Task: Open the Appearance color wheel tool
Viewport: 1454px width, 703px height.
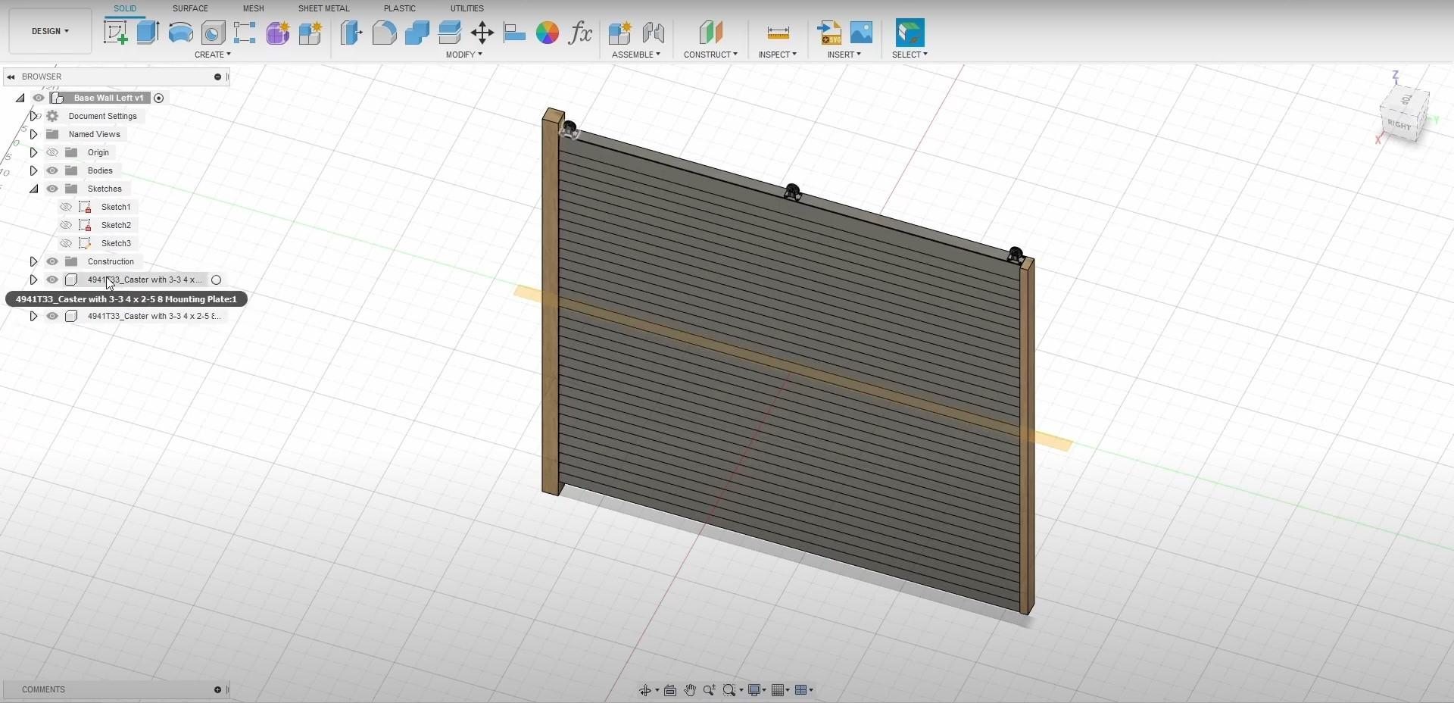Action: (x=547, y=33)
